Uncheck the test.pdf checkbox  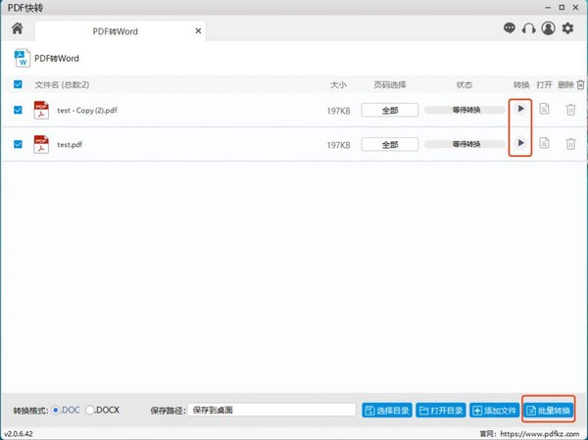coord(19,145)
